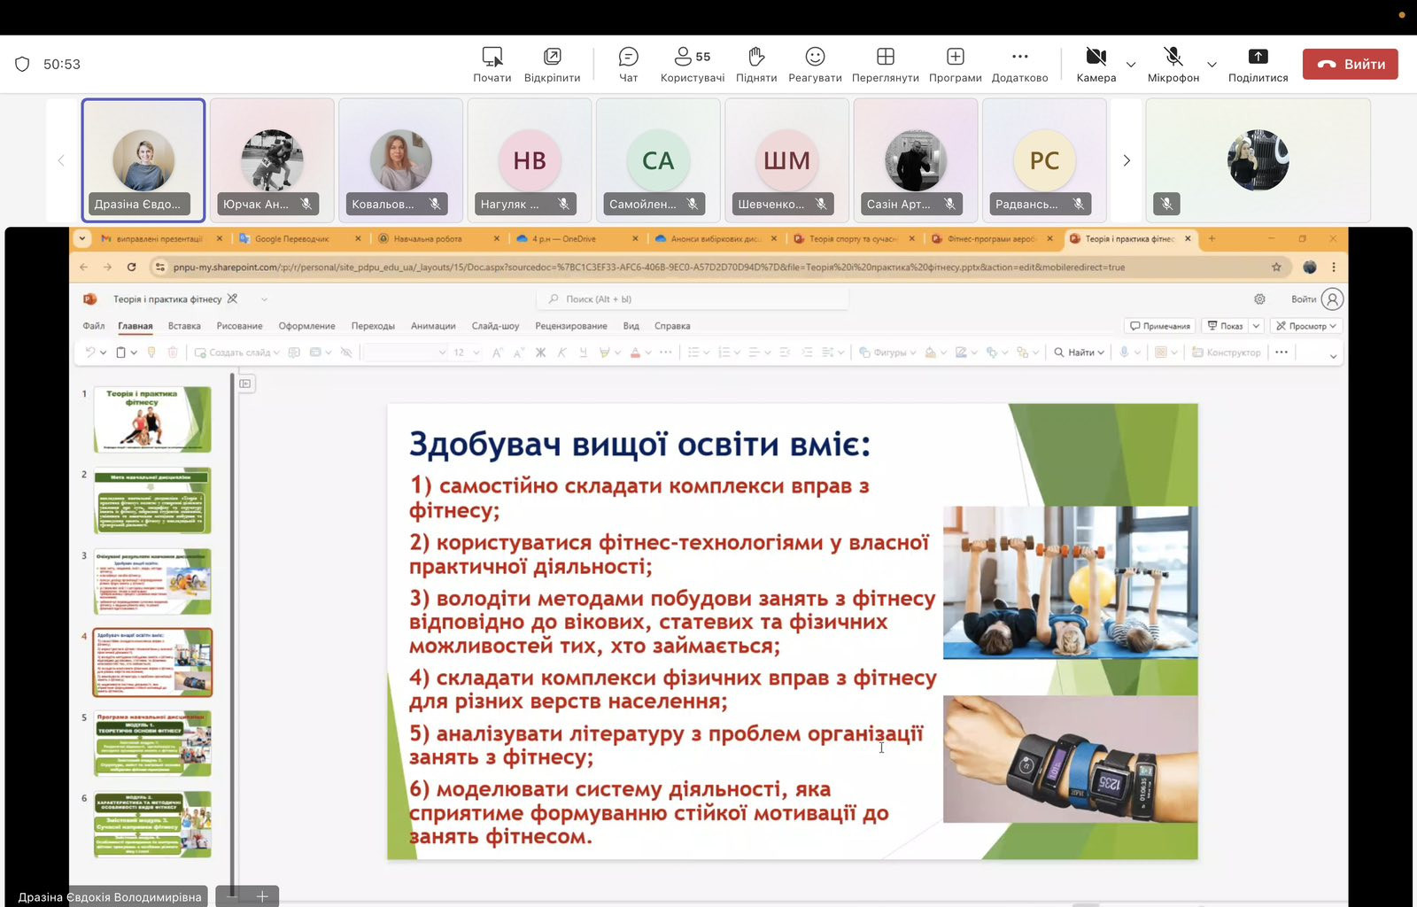Select the Дразіна Євдо... participant tile
1417x907 pixels.
click(143, 159)
